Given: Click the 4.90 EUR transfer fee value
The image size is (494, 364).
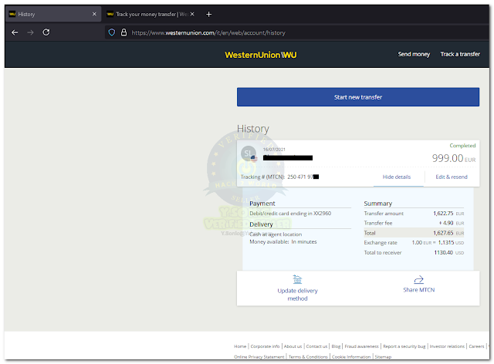Looking at the screenshot, I should pos(452,223).
